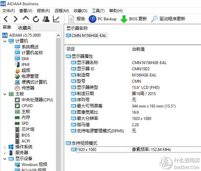Go forward with the right arrow

(15, 19)
